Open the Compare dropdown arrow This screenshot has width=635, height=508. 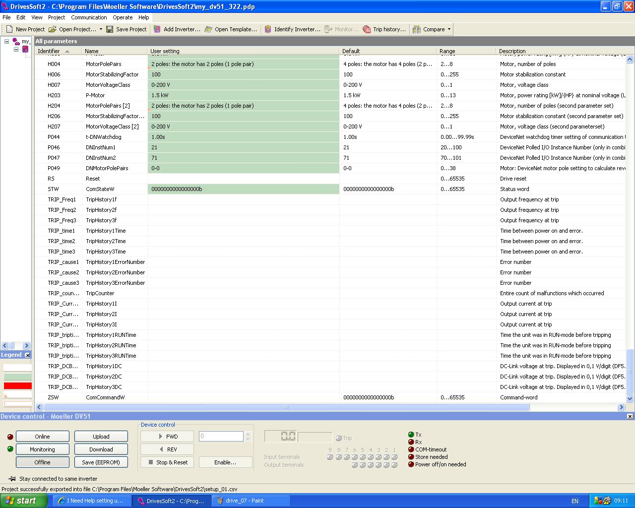449,29
